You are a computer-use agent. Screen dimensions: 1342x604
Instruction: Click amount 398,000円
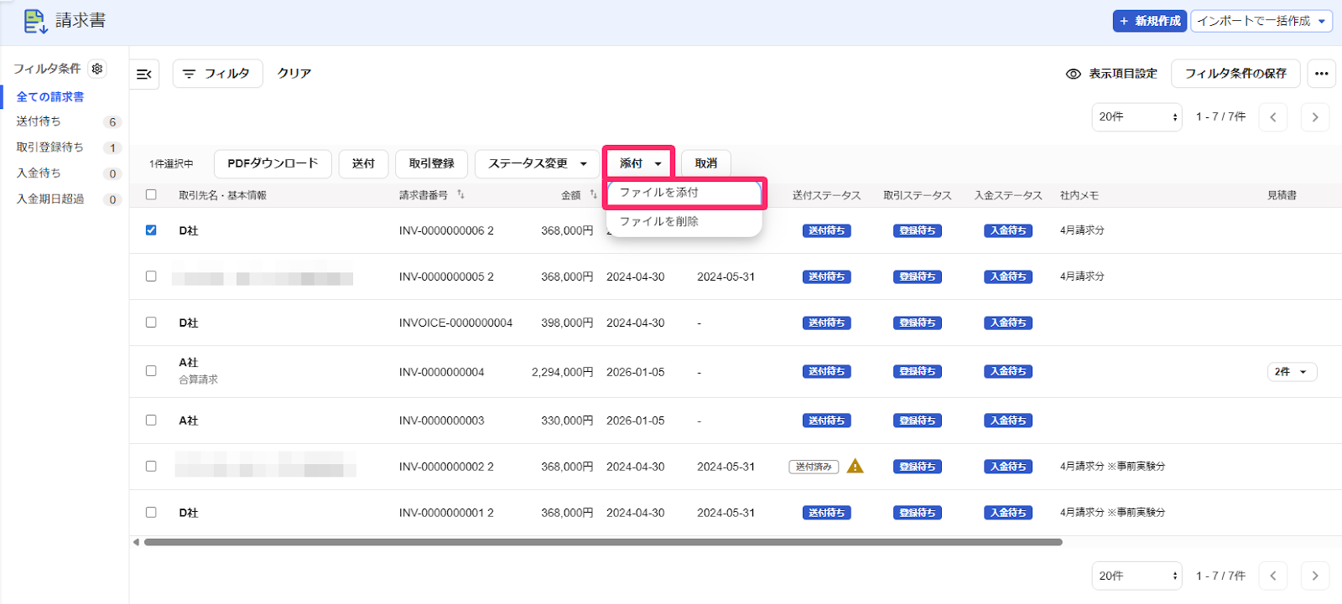[x=567, y=323]
